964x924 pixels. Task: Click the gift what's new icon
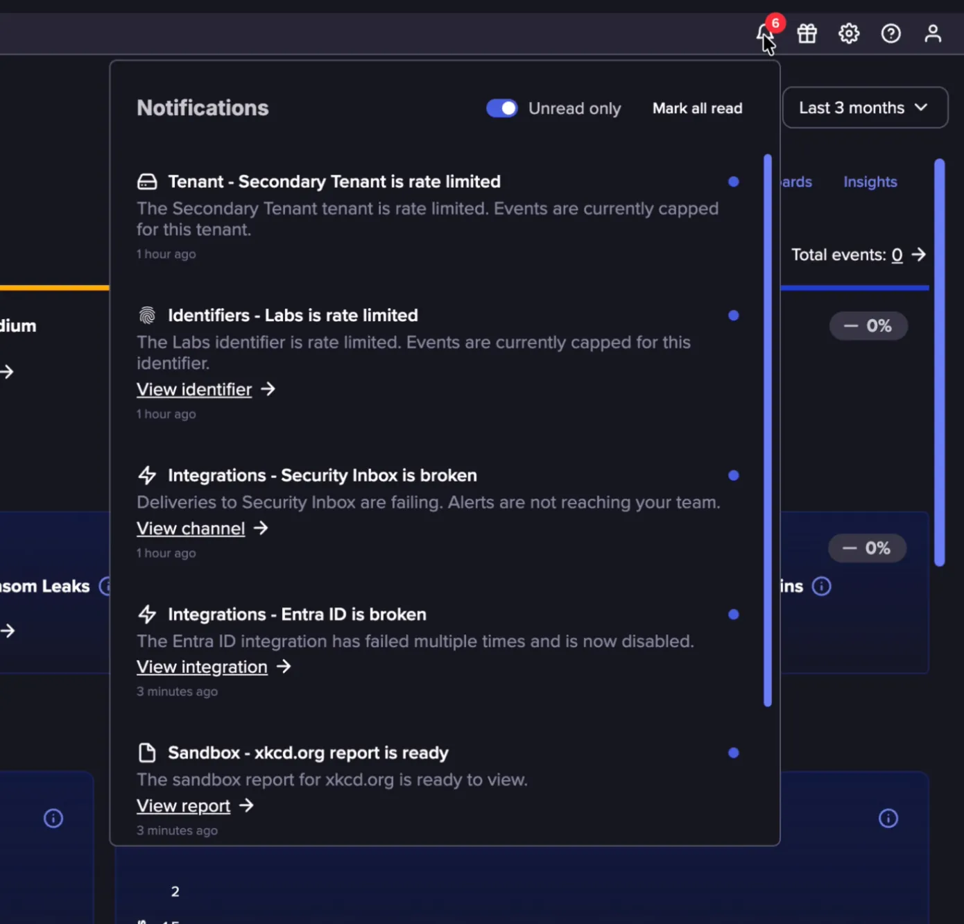point(807,33)
